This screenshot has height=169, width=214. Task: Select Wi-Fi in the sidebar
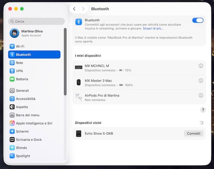[x=34, y=47]
